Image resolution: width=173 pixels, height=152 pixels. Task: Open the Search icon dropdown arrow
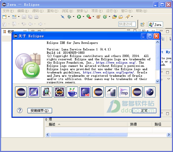132,17
